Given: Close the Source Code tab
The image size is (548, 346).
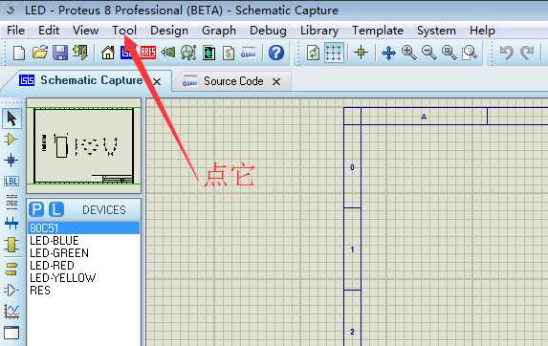Looking at the screenshot, I should point(276,81).
